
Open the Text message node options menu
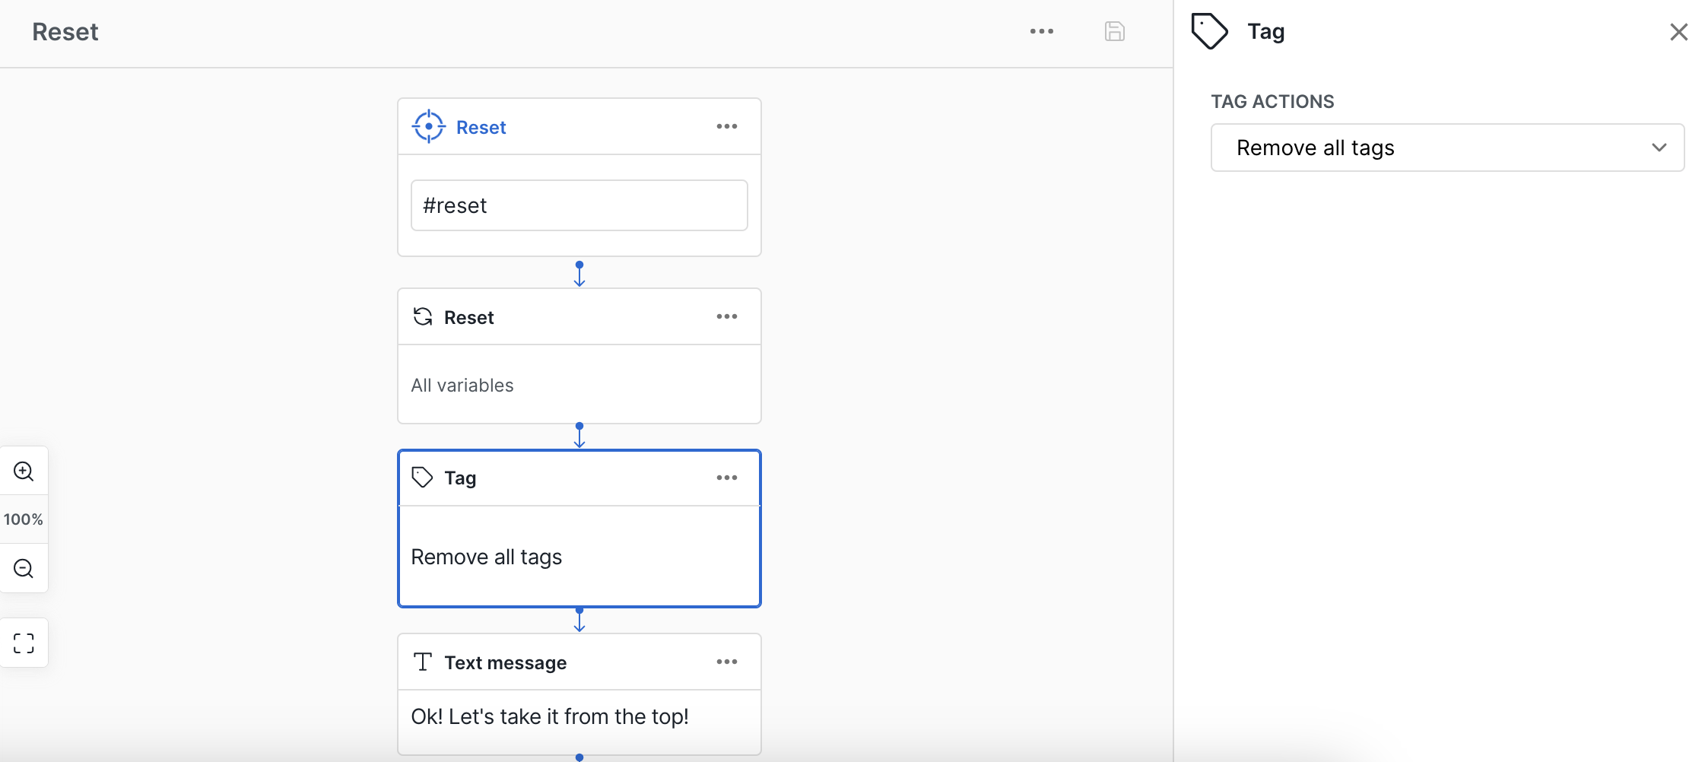(x=726, y=662)
